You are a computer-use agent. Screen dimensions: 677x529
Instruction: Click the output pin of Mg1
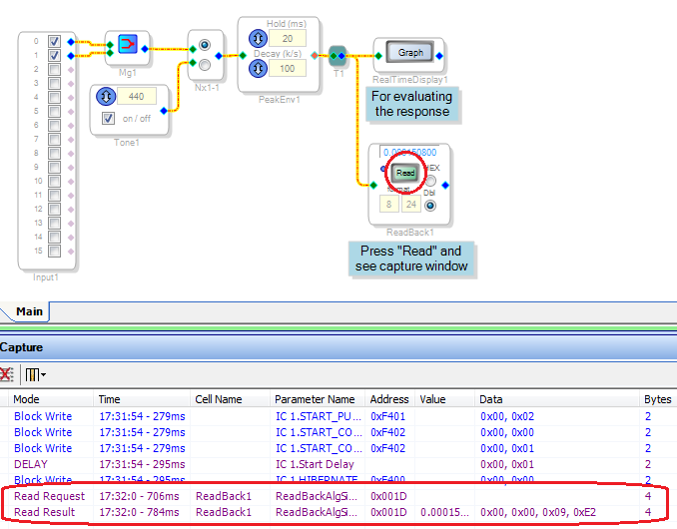(145, 49)
